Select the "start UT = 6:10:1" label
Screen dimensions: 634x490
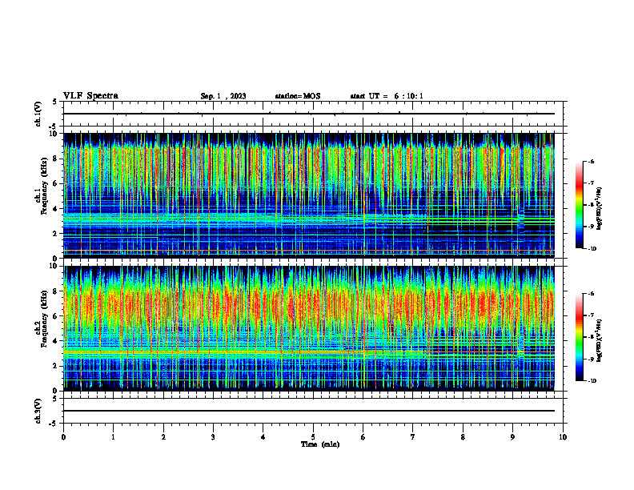(x=387, y=96)
